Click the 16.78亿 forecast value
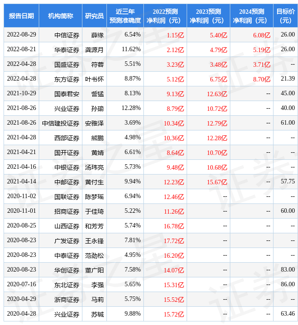The height and width of the screenshot is (325, 298). (x=174, y=226)
